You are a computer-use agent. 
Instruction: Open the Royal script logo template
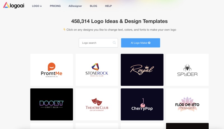[142, 70]
